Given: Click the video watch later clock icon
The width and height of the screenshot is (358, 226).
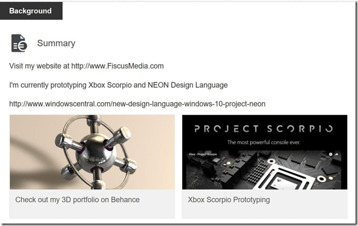Looking at the screenshot, I should tap(331, 155).
